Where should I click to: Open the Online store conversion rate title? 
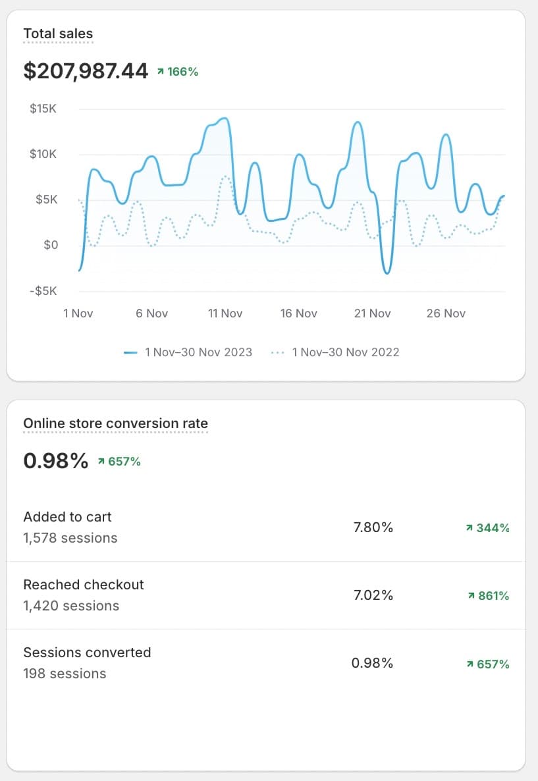pyautogui.click(x=116, y=423)
